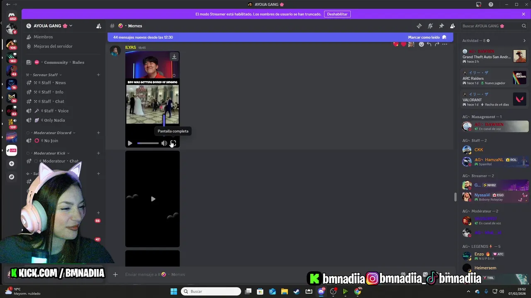Toggle channel notification bell in header
The height and width of the screenshot is (298, 531).
[430, 26]
